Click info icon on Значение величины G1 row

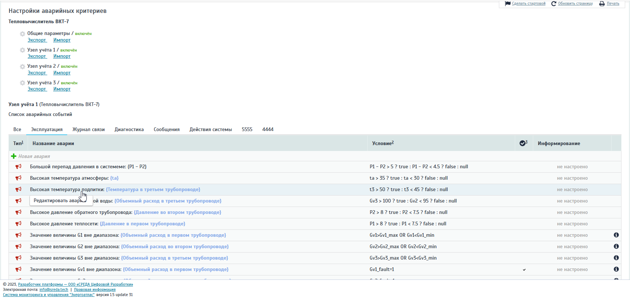point(616,235)
